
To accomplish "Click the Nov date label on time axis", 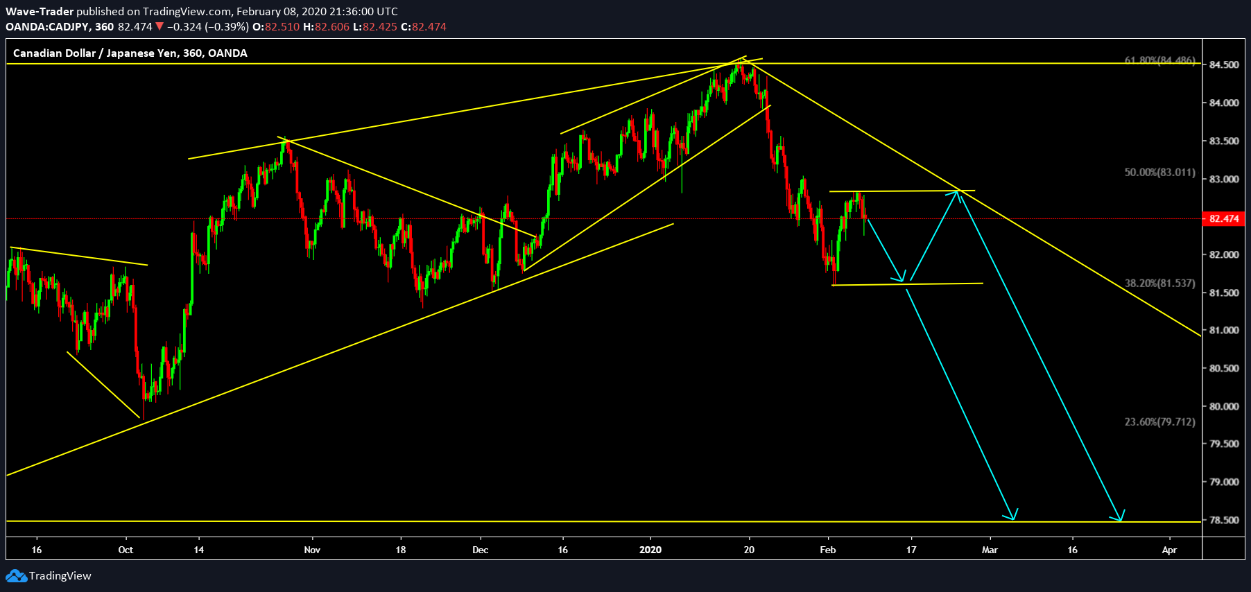I will 312,550.
